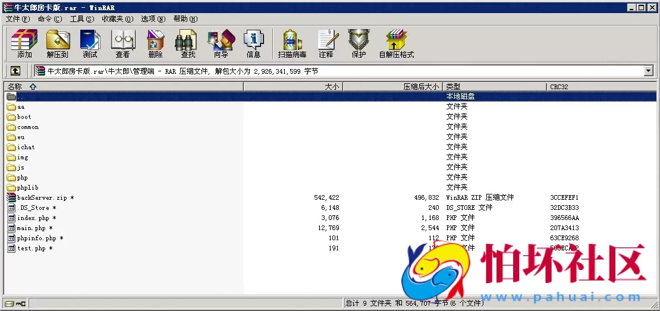Select the aa folder icon

coord(11,107)
